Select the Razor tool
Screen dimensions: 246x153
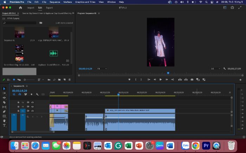click(x=4, y=102)
